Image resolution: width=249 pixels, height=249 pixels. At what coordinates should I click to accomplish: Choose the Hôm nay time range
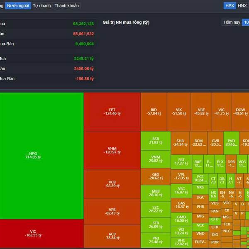point(232,22)
